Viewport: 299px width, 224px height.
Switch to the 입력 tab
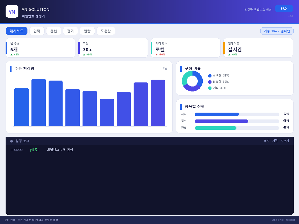[x=37, y=31]
